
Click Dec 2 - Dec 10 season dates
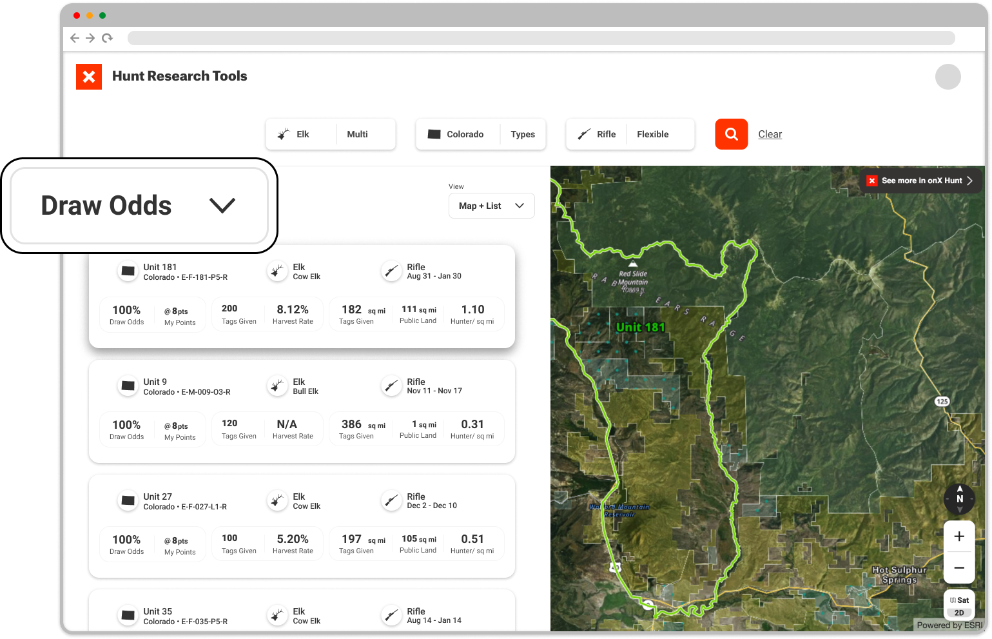[432, 506]
